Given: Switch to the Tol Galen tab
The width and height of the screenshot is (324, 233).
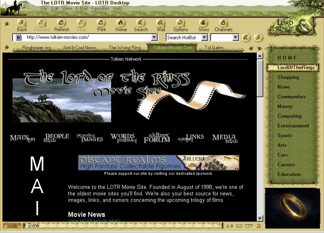Looking at the screenshot, I should [214, 48].
